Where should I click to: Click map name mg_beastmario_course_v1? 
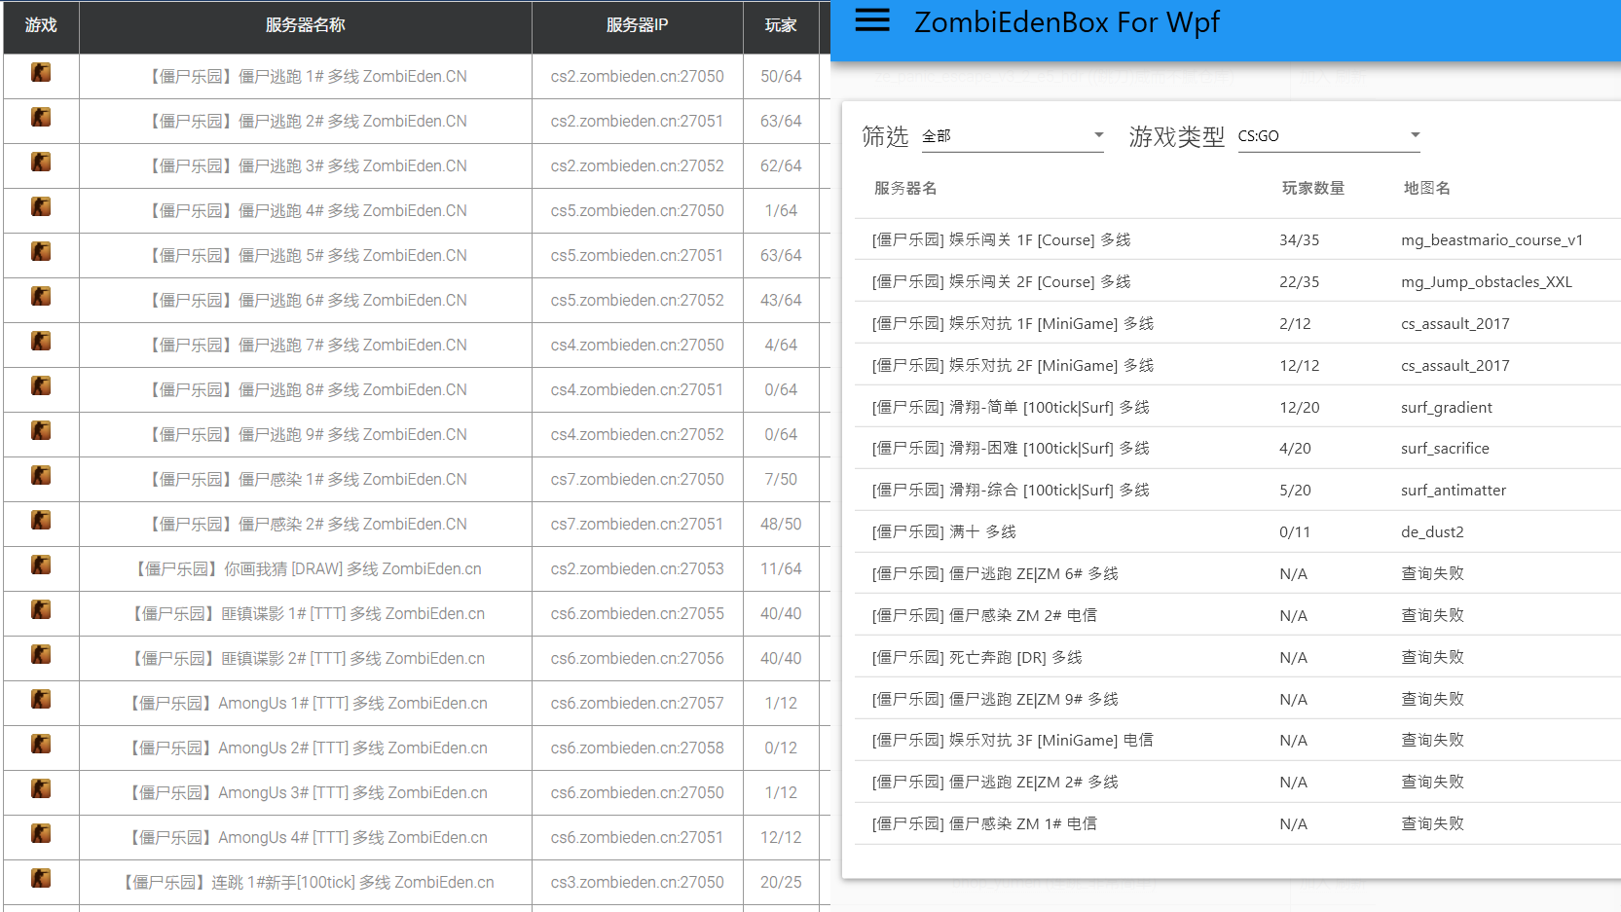[1492, 239]
